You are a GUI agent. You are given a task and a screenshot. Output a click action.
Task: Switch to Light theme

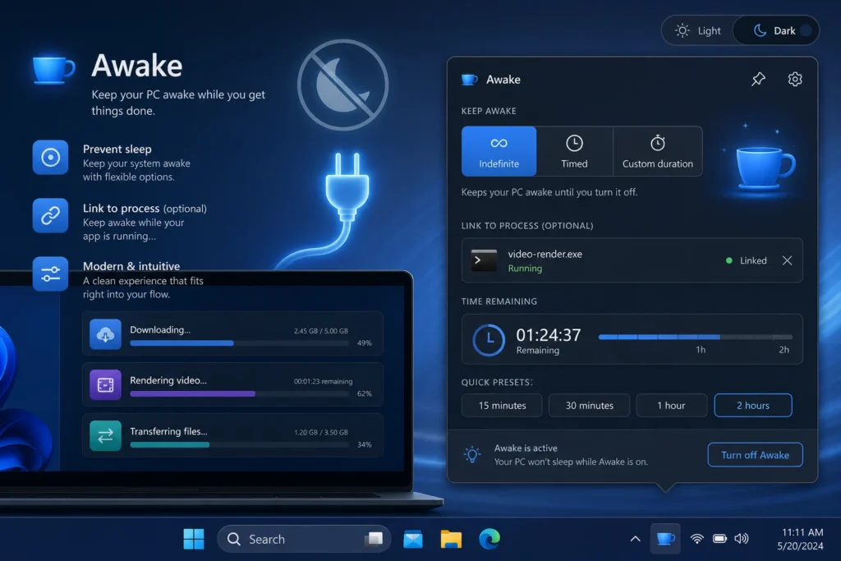(698, 30)
